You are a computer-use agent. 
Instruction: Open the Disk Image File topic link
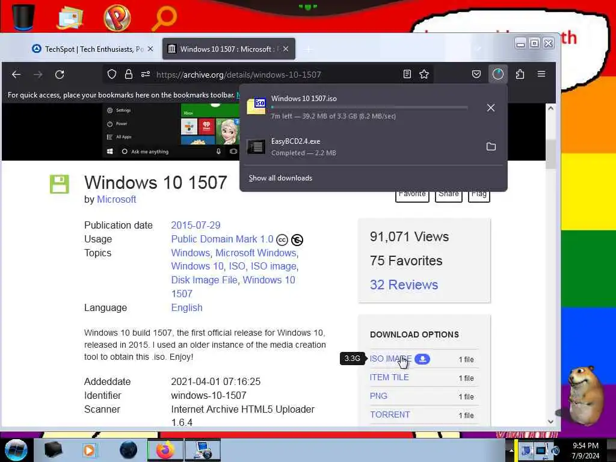pos(205,280)
